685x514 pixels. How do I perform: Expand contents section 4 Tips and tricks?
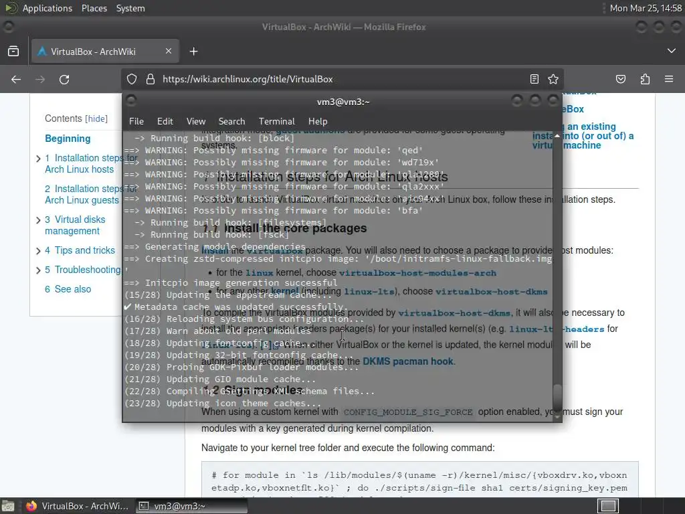[38, 250]
